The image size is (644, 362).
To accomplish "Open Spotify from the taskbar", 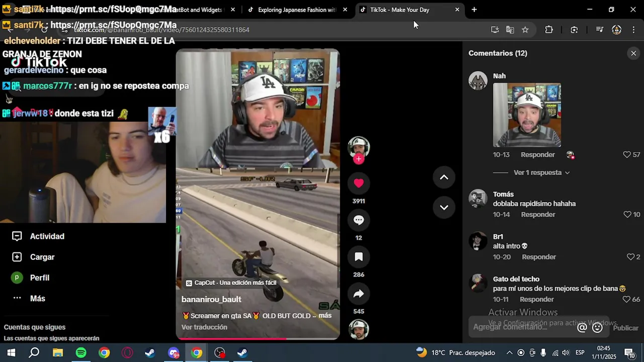I will pyautogui.click(x=81, y=353).
